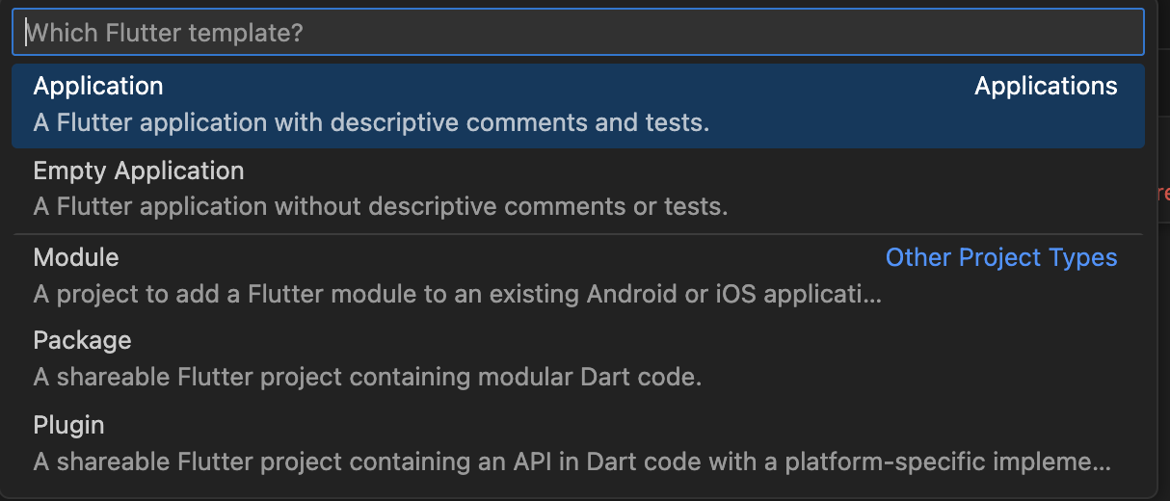Click the 'Other Project Types' group label
The height and width of the screenshot is (501, 1170).
tap(1000, 258)
